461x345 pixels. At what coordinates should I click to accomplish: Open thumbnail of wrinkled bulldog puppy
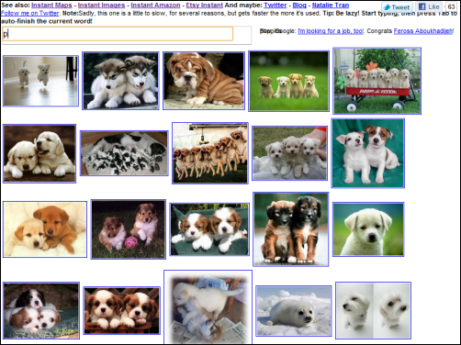204,81
